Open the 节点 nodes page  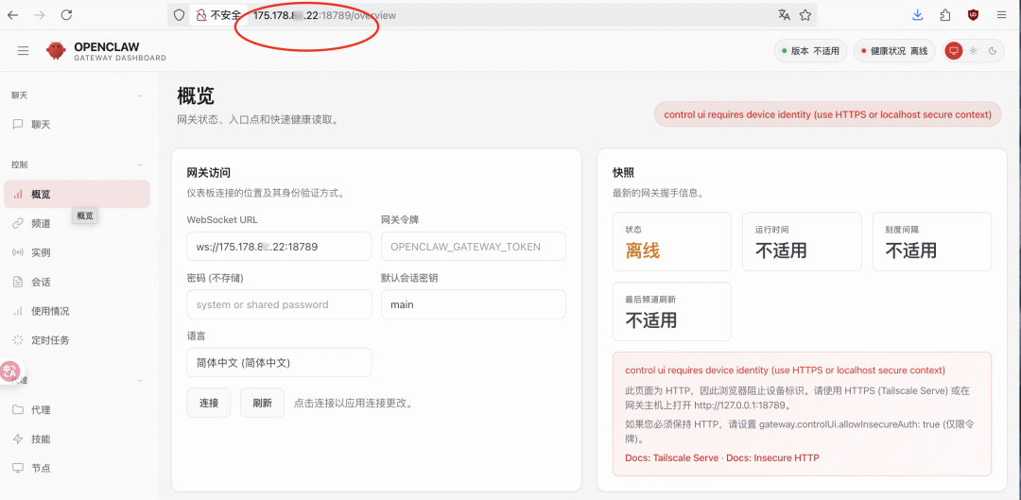click(x=77, y=468)
